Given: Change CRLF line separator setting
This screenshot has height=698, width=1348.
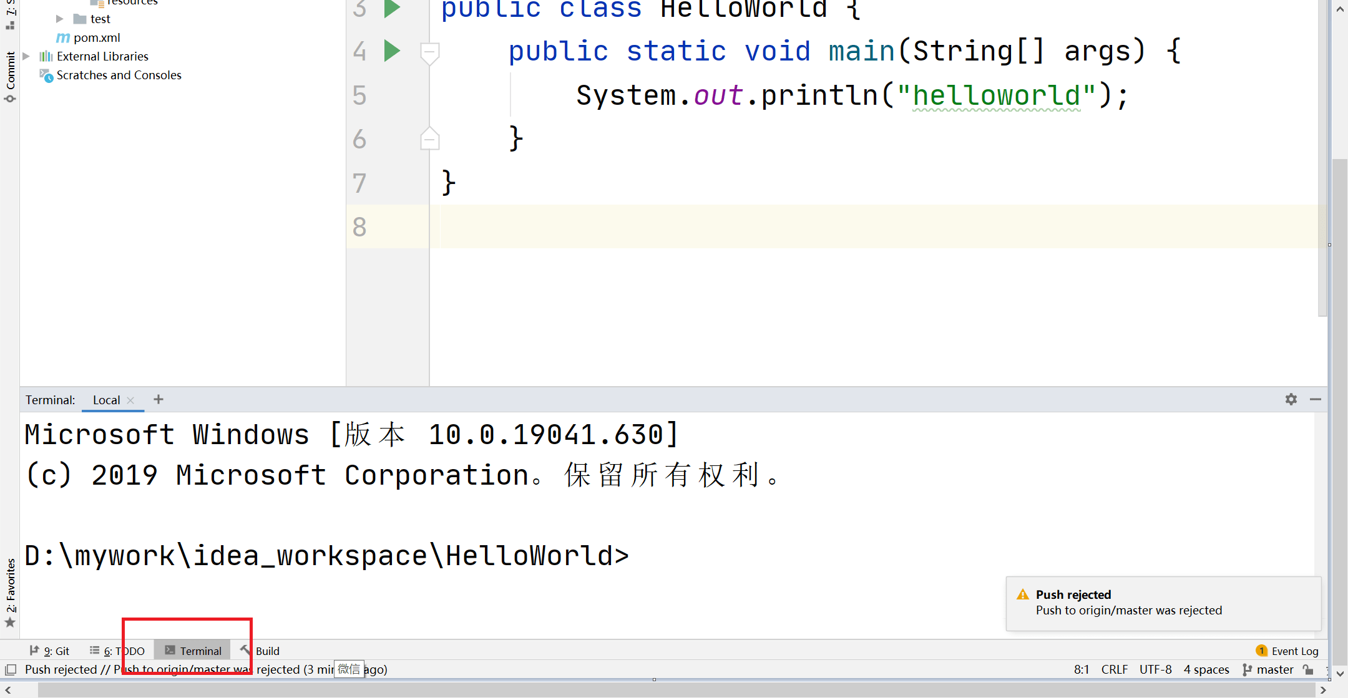Looking at the screenshot, I should [x=1114, y=669].
